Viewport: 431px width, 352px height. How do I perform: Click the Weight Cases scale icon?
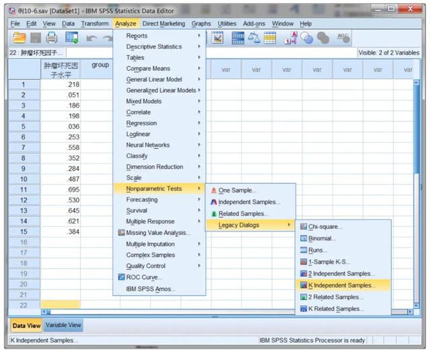254,38
